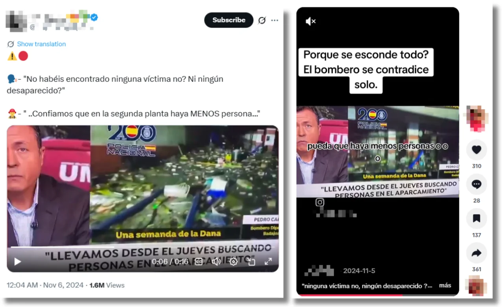Unmute the TikTok video sound
This screenshot has width=502, height=307.
[x=310, y=21]
